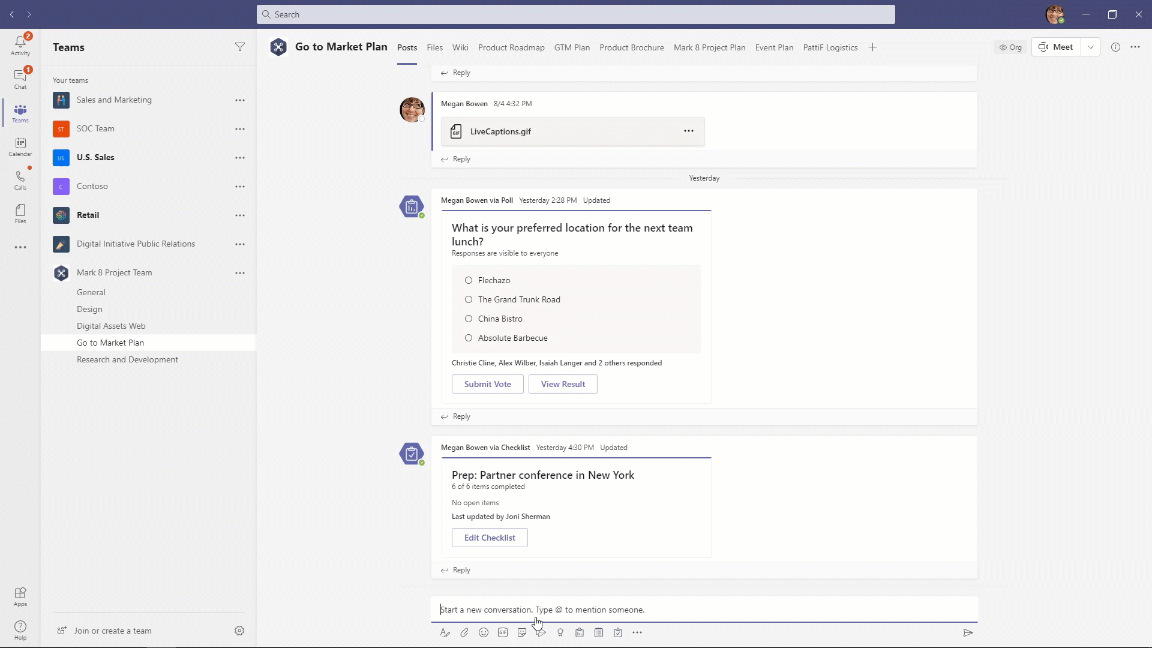The image size is (1152, 648).
Task: Open Calendar in the left rail
Action: 20,146
